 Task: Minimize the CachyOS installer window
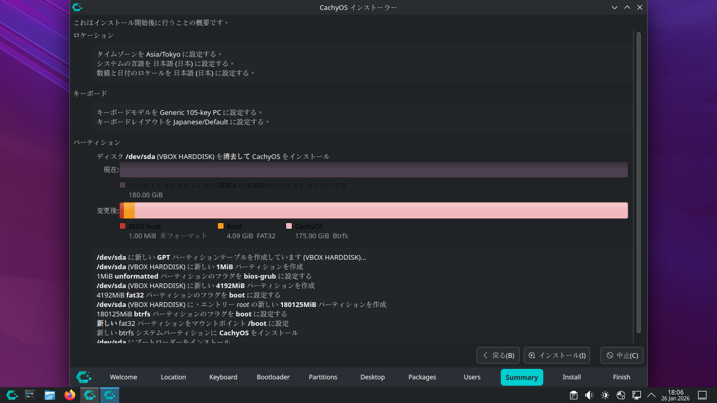click(x=615, y=7)
